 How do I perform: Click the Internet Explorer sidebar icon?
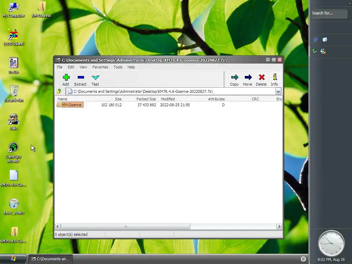click(316, 40)
